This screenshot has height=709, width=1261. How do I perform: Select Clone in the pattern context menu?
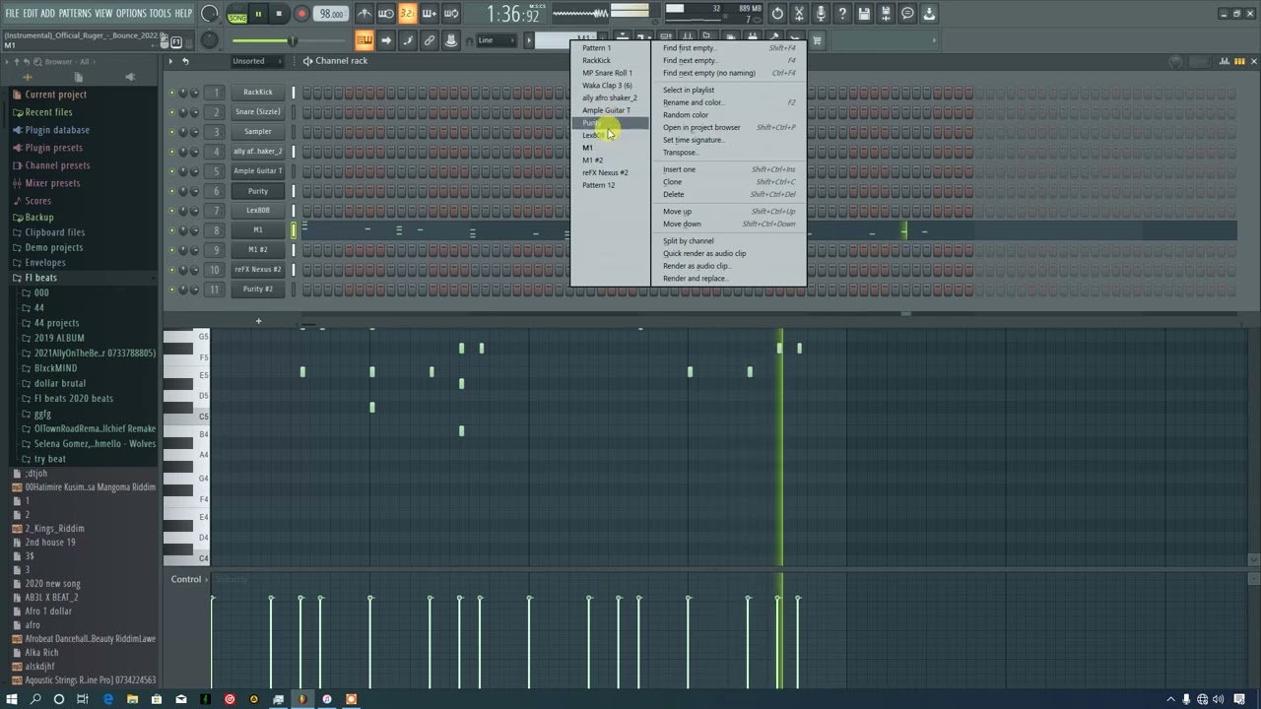pos(673,182)
